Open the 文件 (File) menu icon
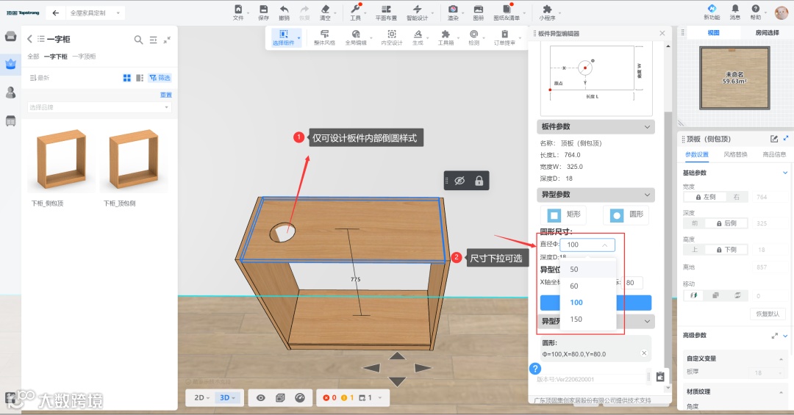The image size is (794, 415). coord(238,9)
